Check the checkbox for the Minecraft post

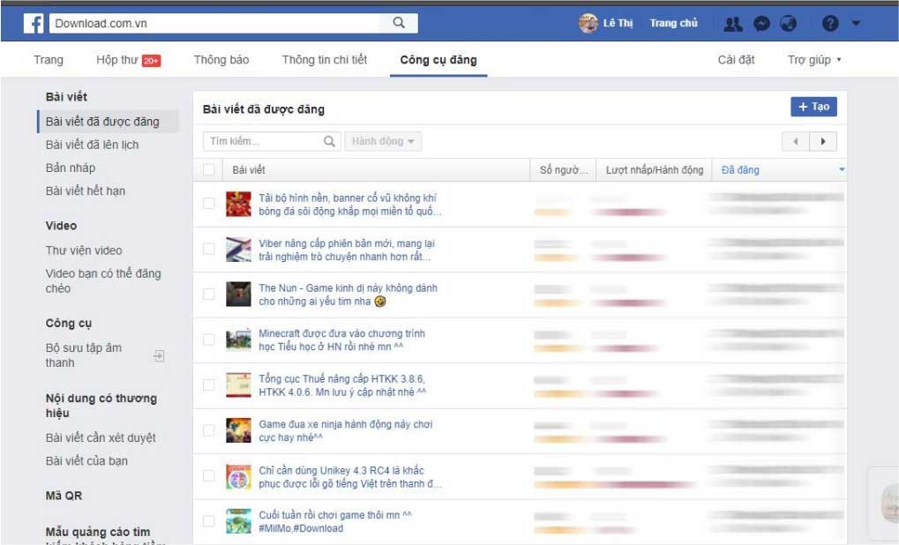tap(210, 338)
